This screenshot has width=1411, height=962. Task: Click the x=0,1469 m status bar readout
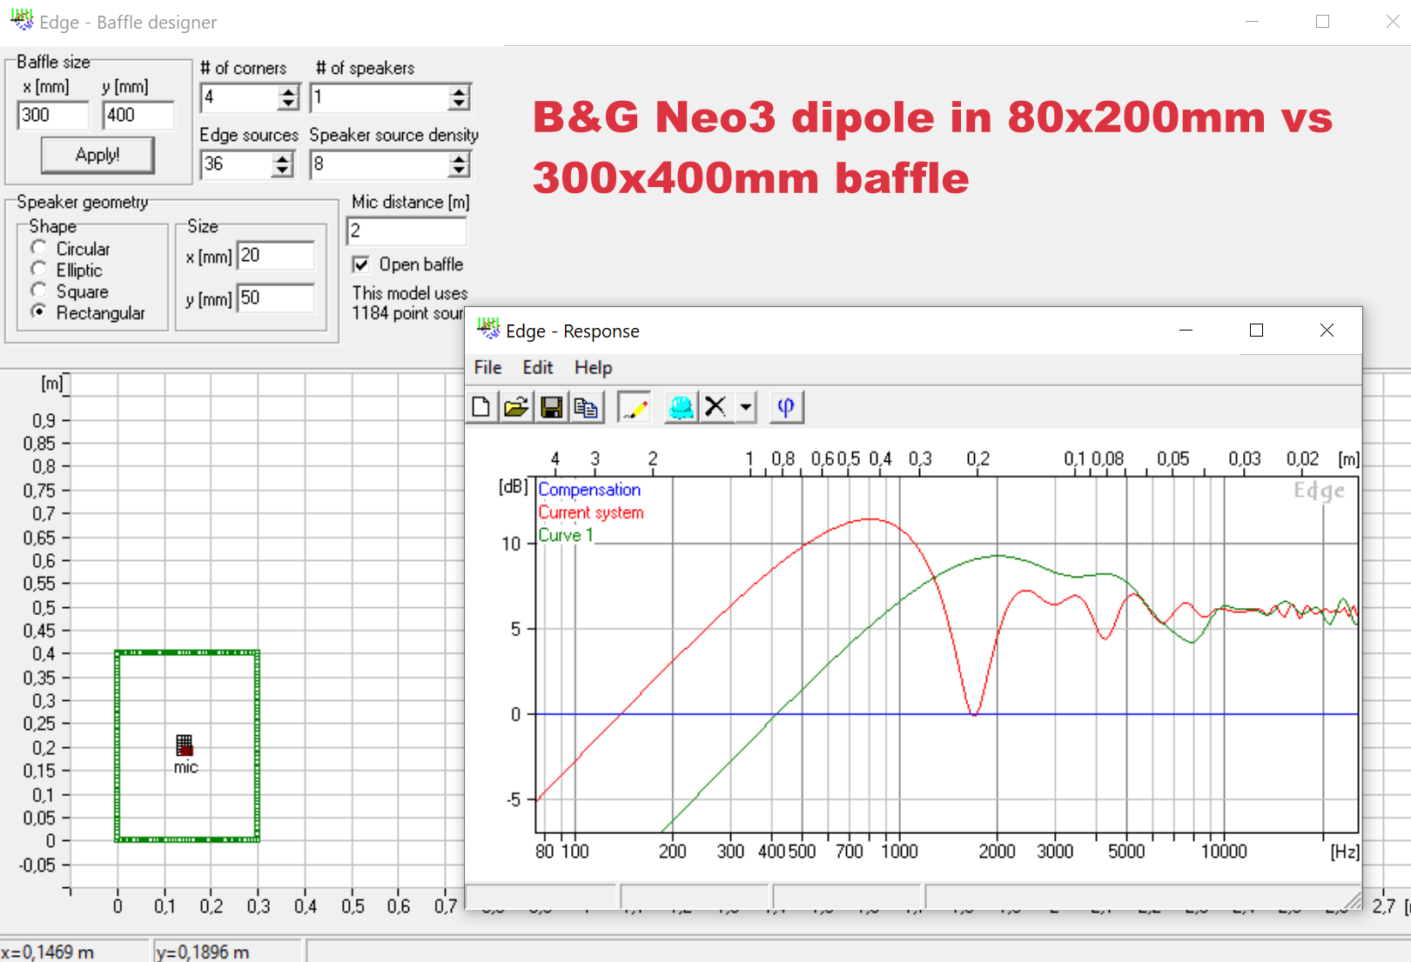coord(48,952)
